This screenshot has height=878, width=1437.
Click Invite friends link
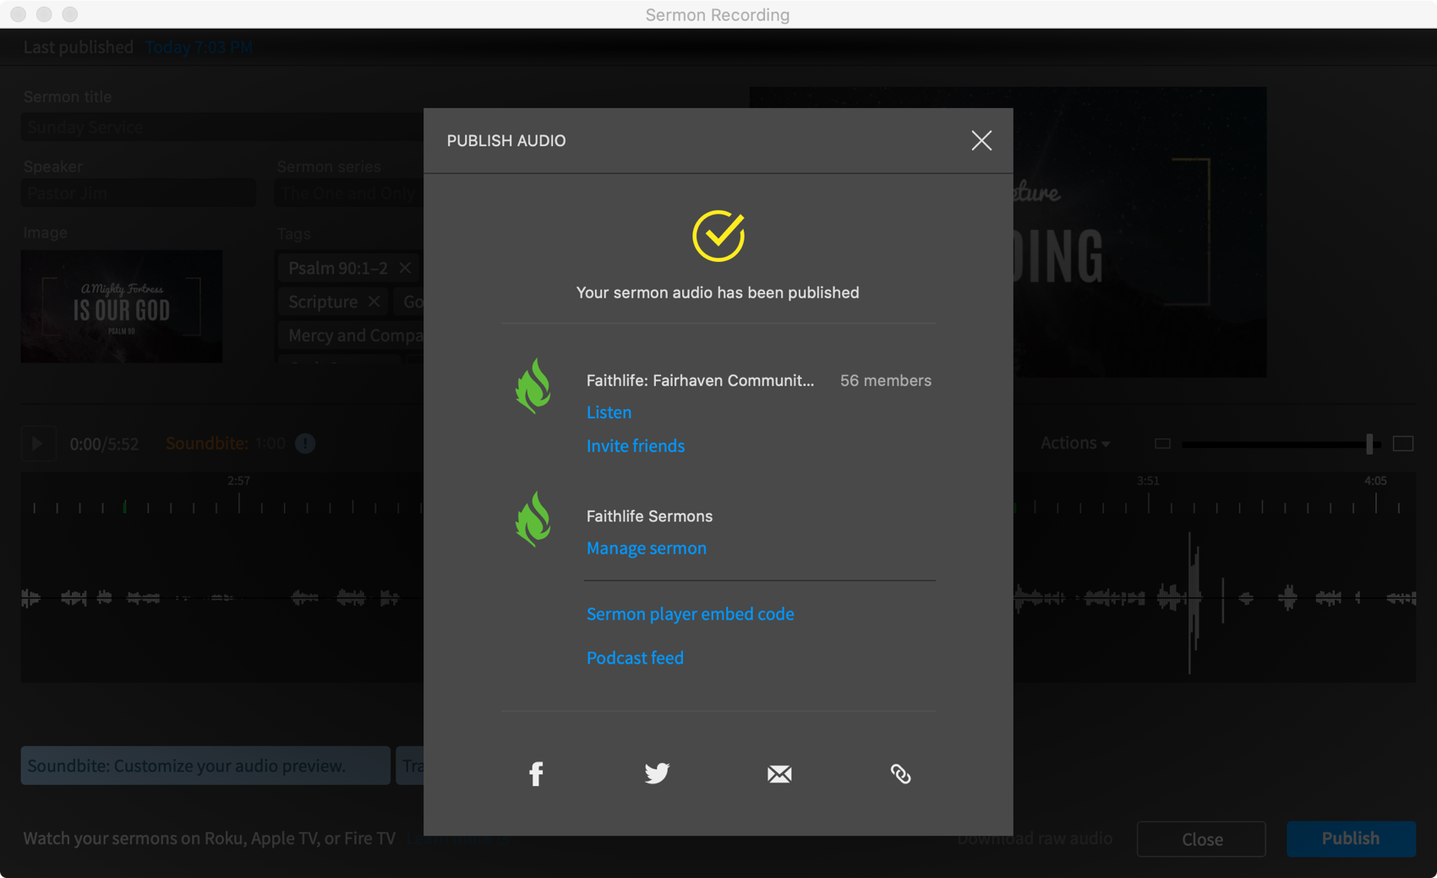point(636,446)
